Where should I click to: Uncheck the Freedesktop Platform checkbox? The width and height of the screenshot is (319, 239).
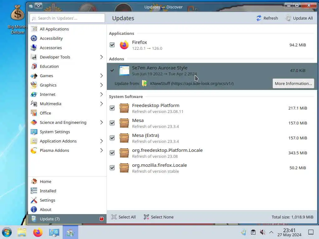(x=112, y=108)
